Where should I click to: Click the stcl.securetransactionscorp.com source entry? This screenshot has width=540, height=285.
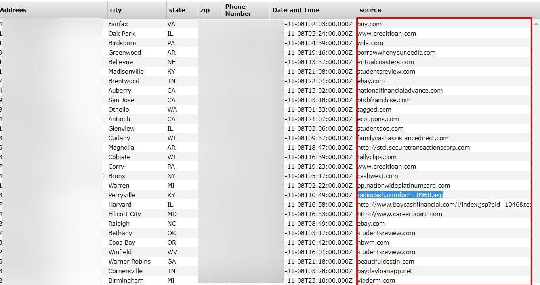coord(413,148)
